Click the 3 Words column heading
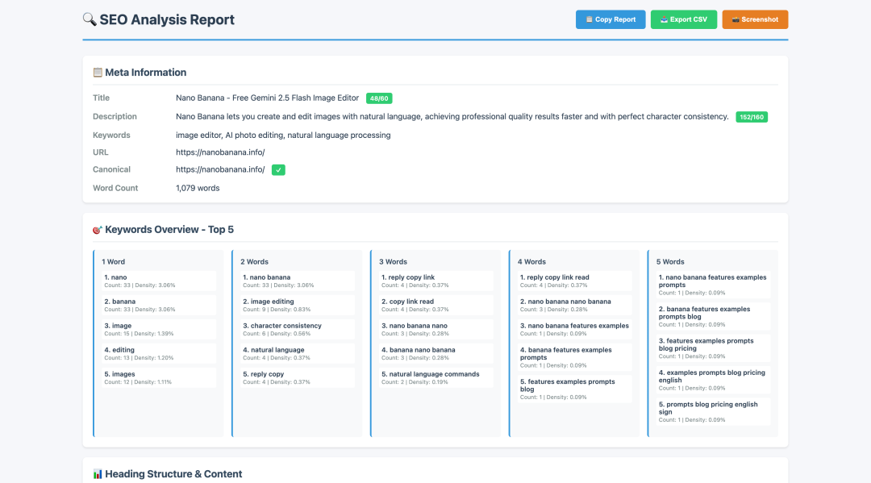The height and width of the screenshot is (483, 871). coord(394,261)
